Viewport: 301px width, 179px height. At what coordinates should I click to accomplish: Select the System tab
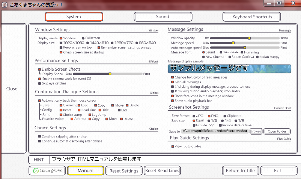click(74, 17)
